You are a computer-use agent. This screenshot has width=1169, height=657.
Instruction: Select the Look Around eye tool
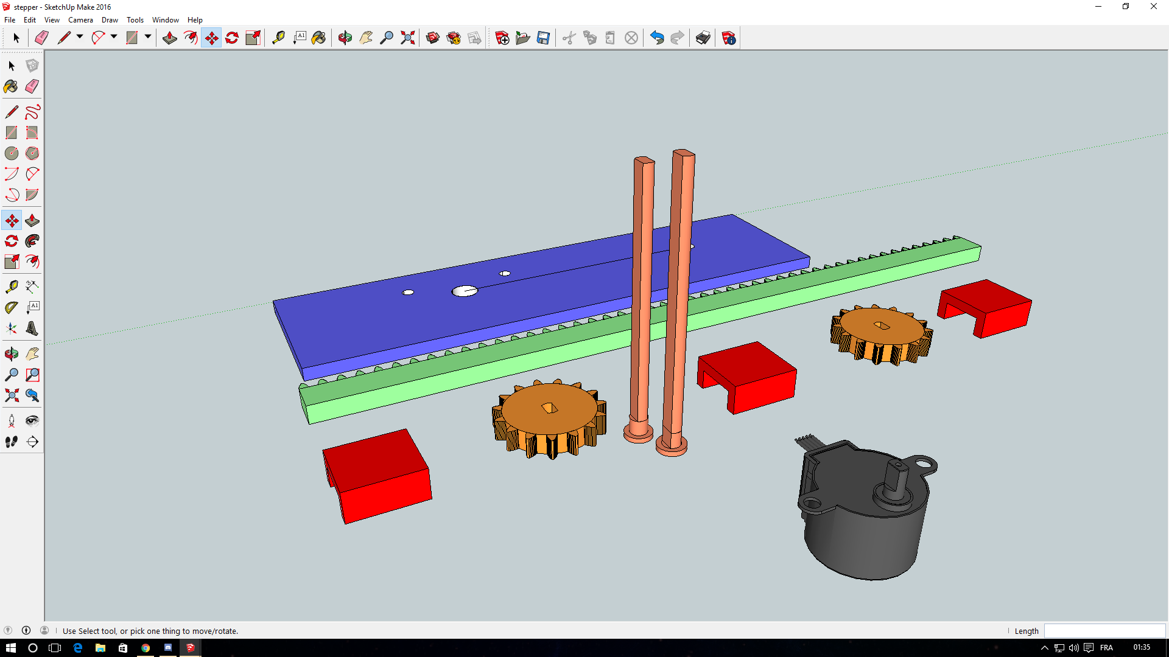(32, 420)
